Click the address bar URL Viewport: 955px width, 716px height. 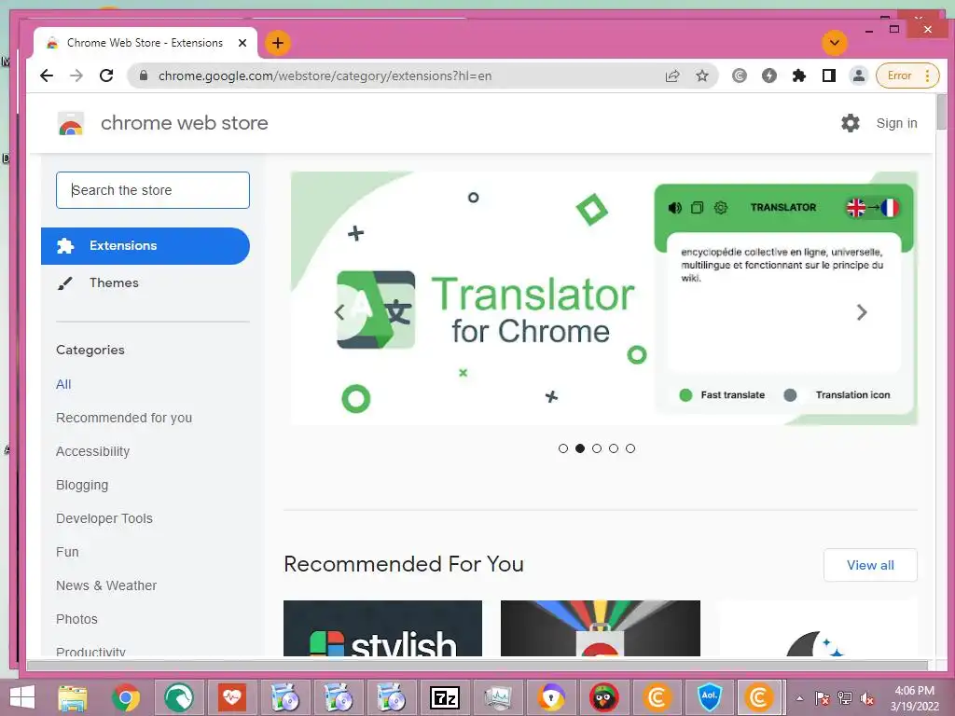tap(325, 76)
